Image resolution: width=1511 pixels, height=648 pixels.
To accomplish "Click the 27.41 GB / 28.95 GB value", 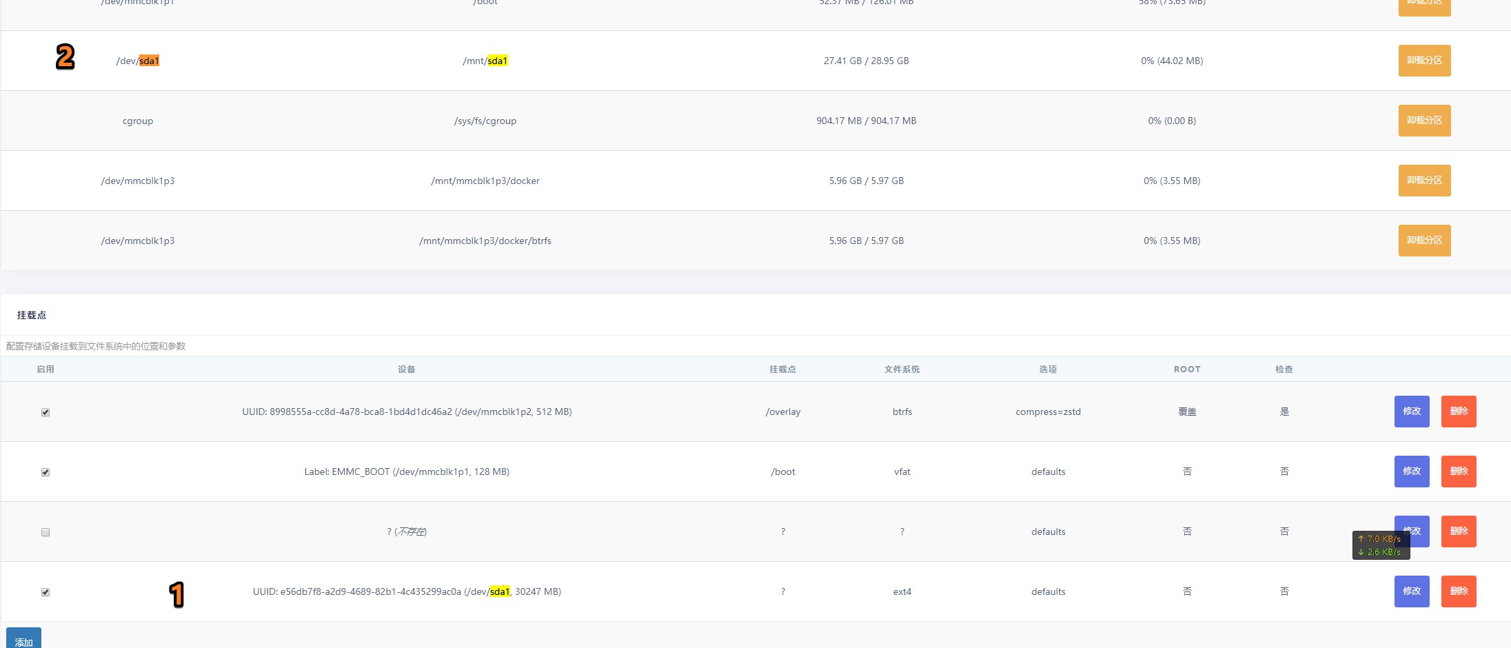I will [866, 61].
